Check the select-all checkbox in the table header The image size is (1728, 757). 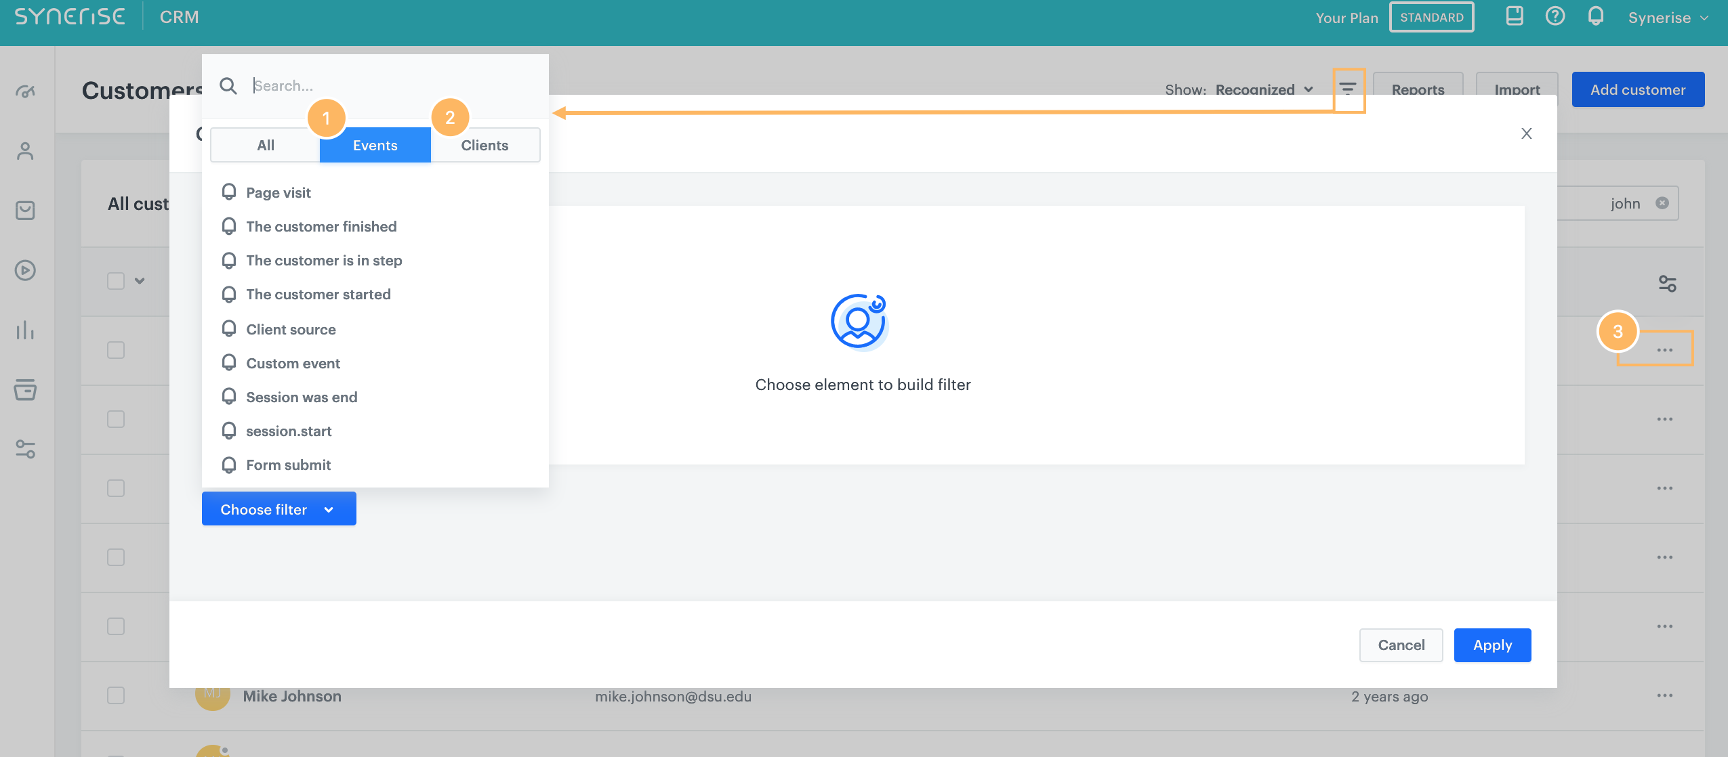pos(115,280)
